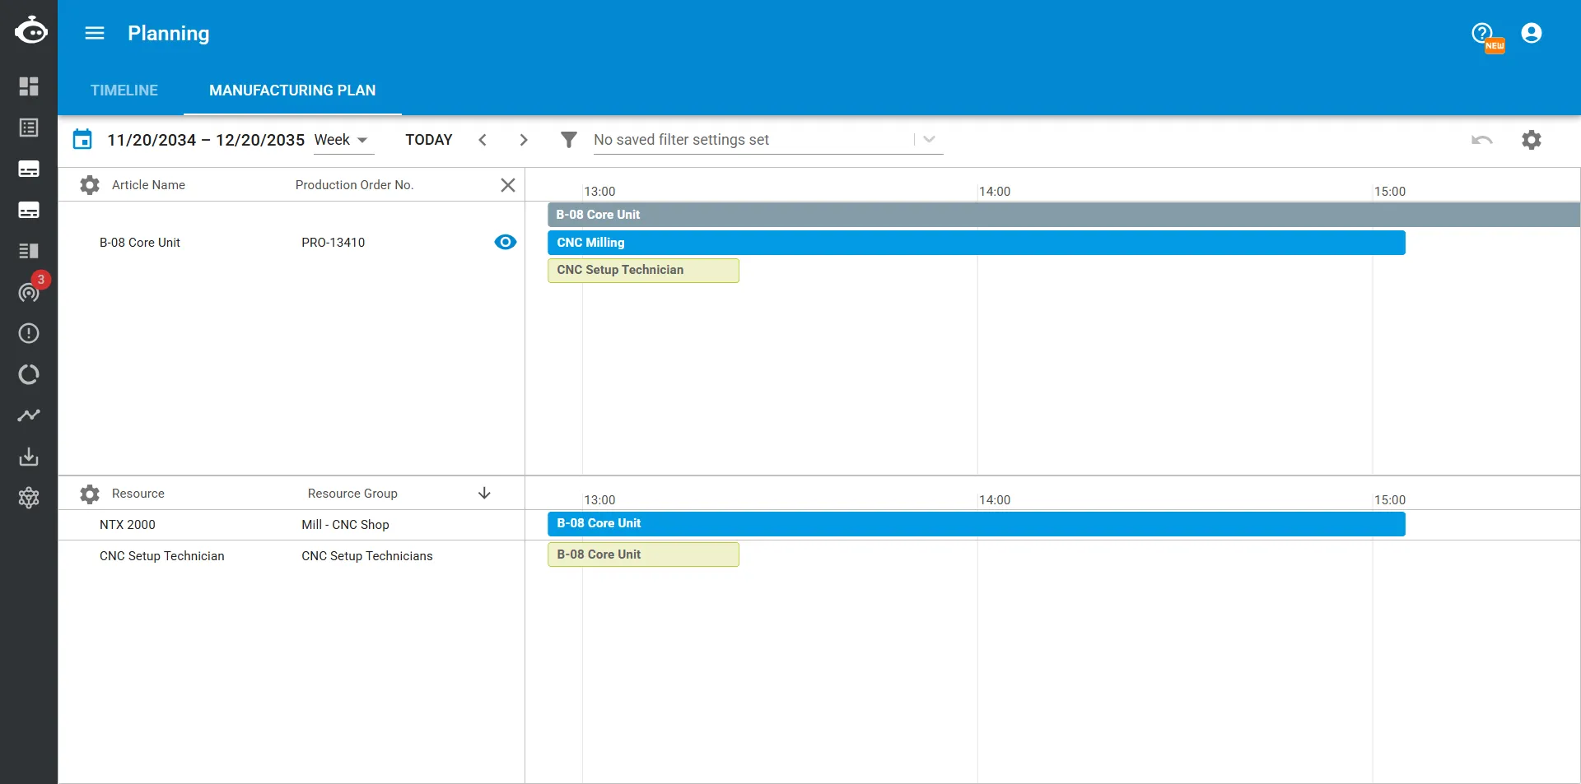This screenshot has height=784, width=1581.
Task: Select the CNC Setup Technician yellow bar
Action: [x=643, y=270]
